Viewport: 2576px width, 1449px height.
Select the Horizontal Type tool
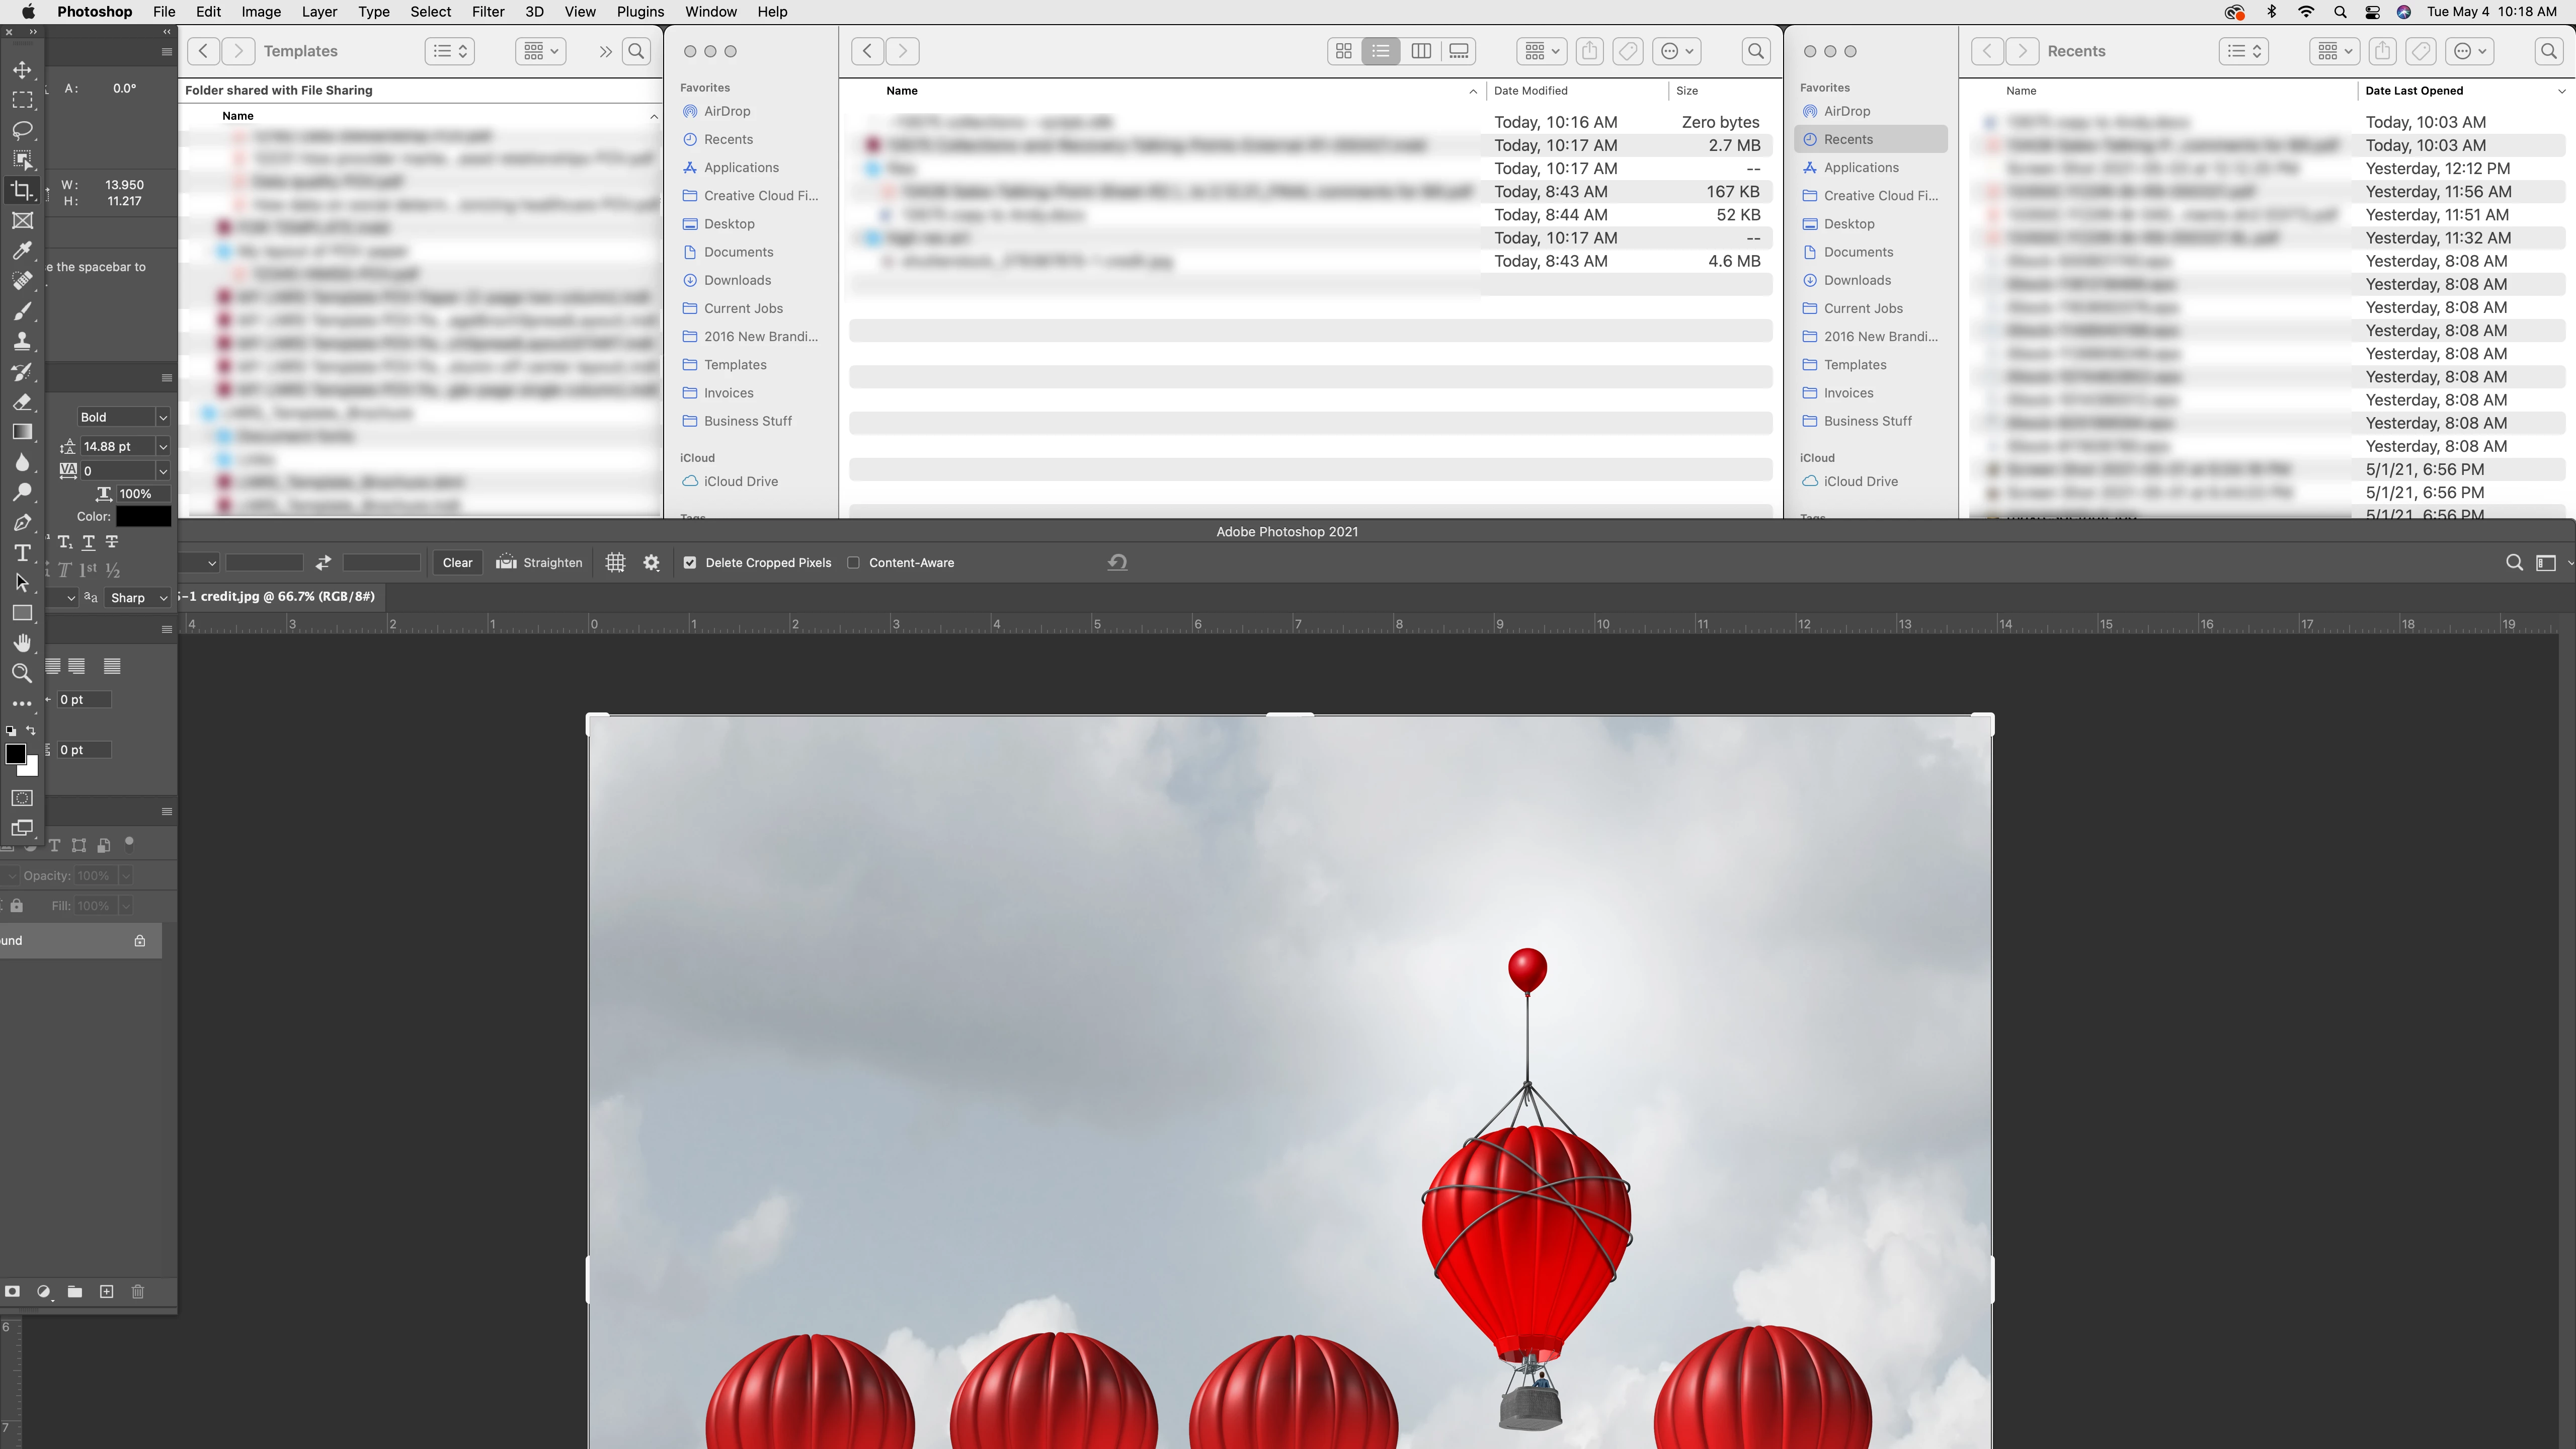point(22,553)
